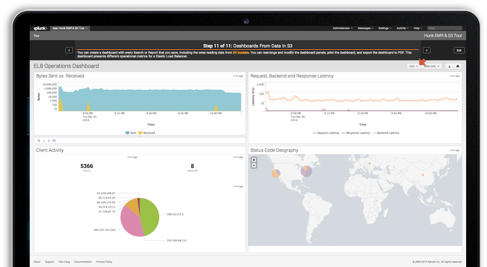This screenshot has height=267, width=487.
Task: Click the S3 buckets link in tour text
Action: [x=241, y=53]
